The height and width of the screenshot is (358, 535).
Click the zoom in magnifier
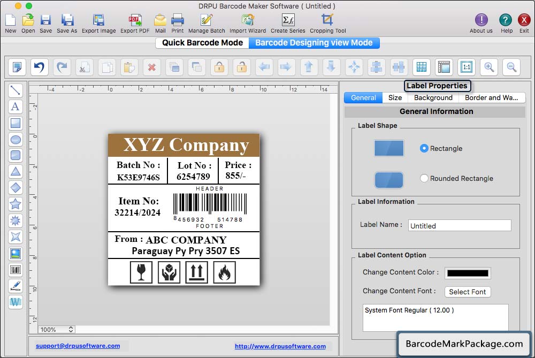coord(489,67)
